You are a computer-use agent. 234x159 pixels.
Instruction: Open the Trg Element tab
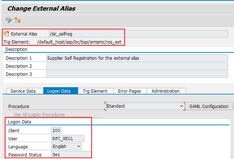click(x=95, y=91)
